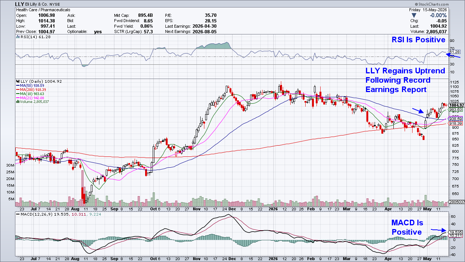This screenshot has height=262, width=465.
Task: Click the Ask label
Action: point(71,15)
